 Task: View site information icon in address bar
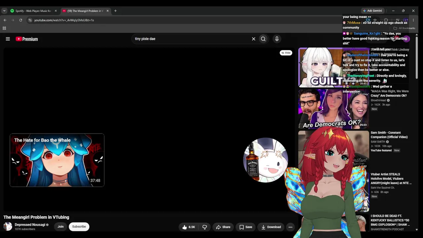(30, 20)
